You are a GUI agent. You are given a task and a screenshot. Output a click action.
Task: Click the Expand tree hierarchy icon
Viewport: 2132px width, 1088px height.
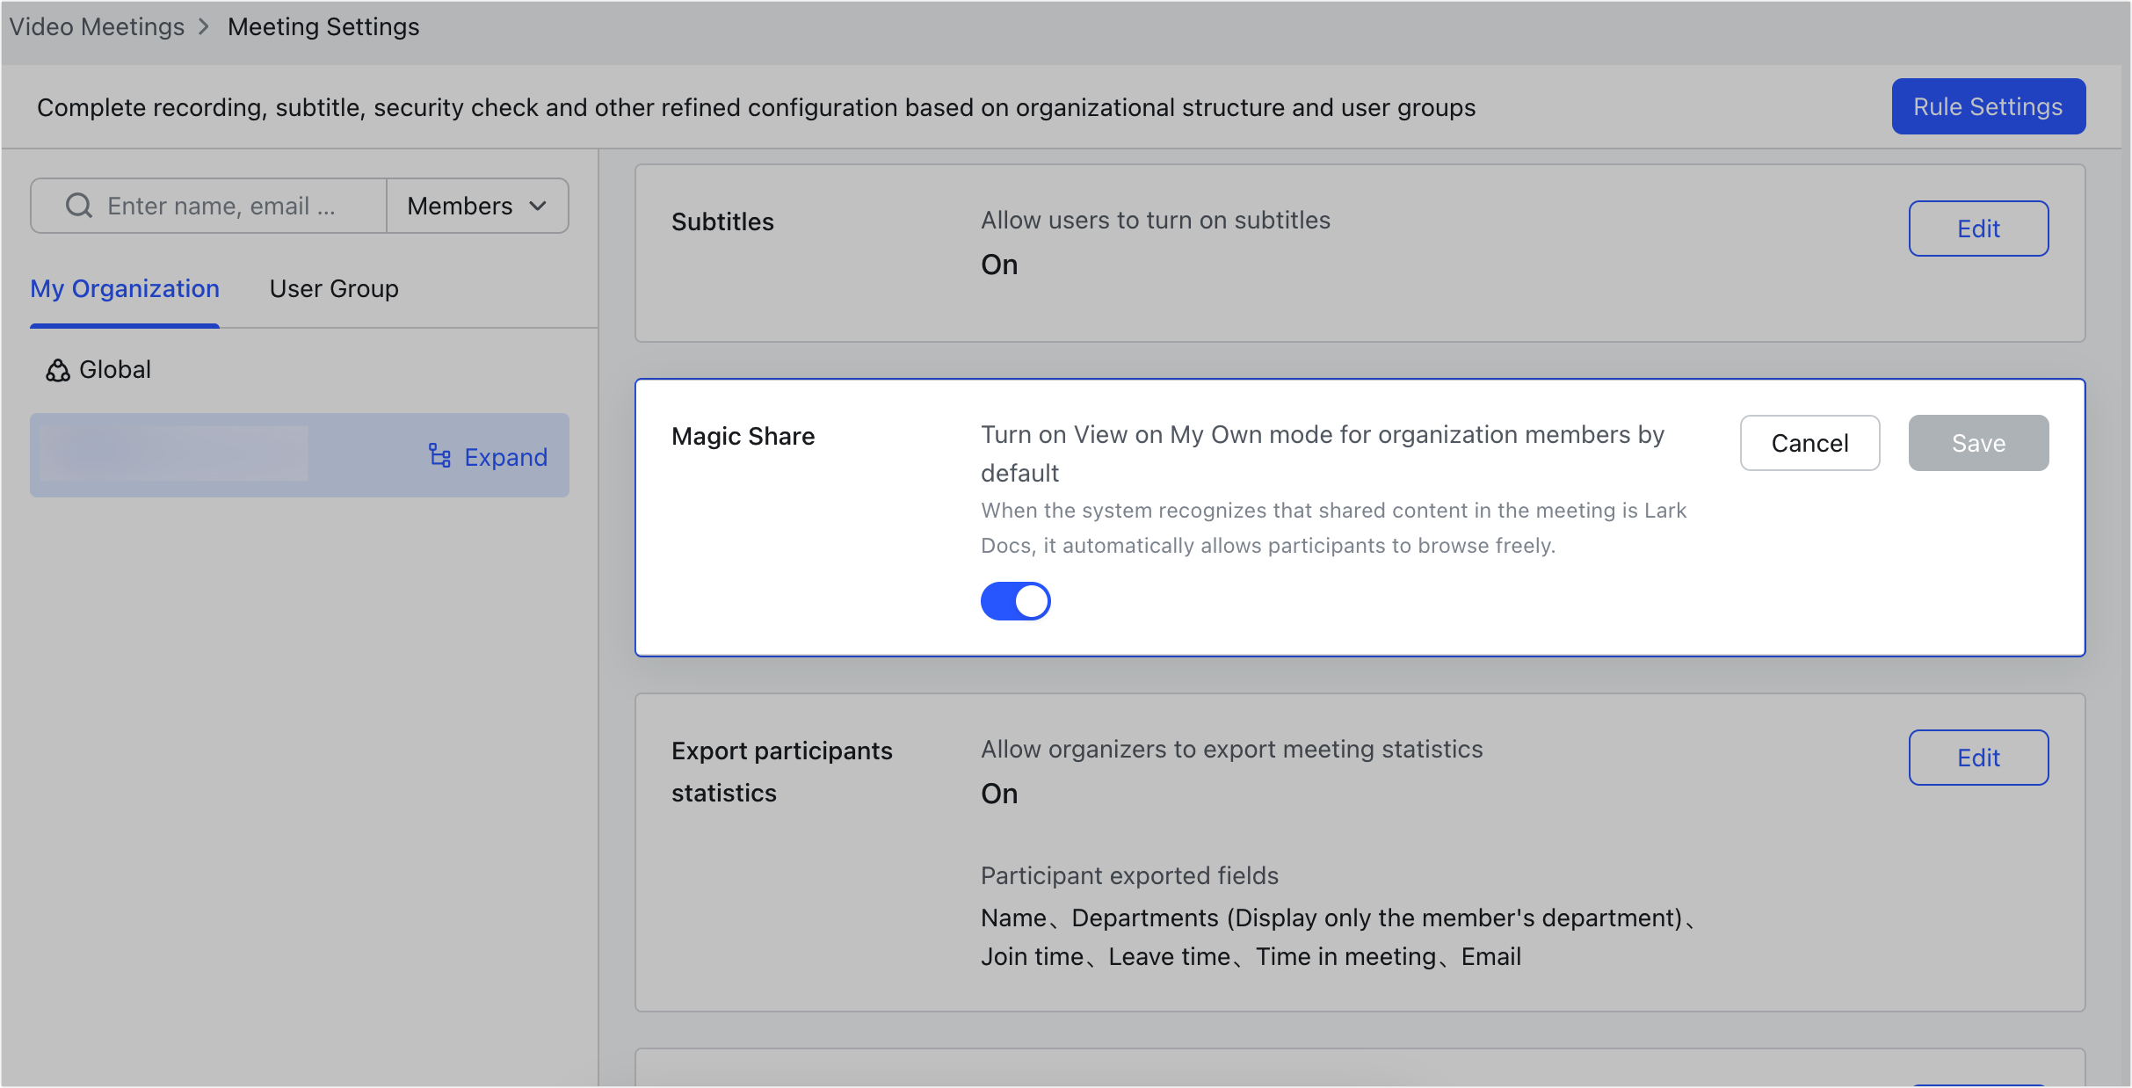pyautogui.click(x=439, y=456)
